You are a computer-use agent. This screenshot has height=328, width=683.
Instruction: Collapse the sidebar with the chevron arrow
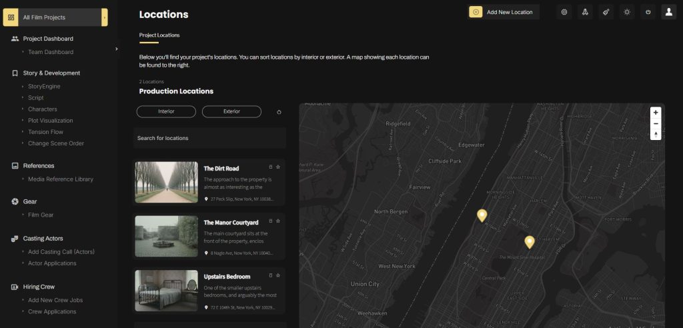116,49
